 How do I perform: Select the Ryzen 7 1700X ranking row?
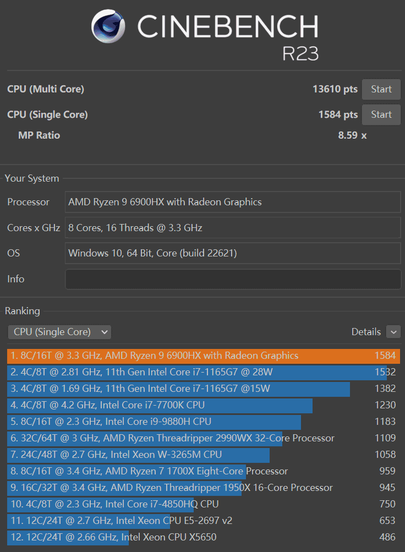coord(202,471)
